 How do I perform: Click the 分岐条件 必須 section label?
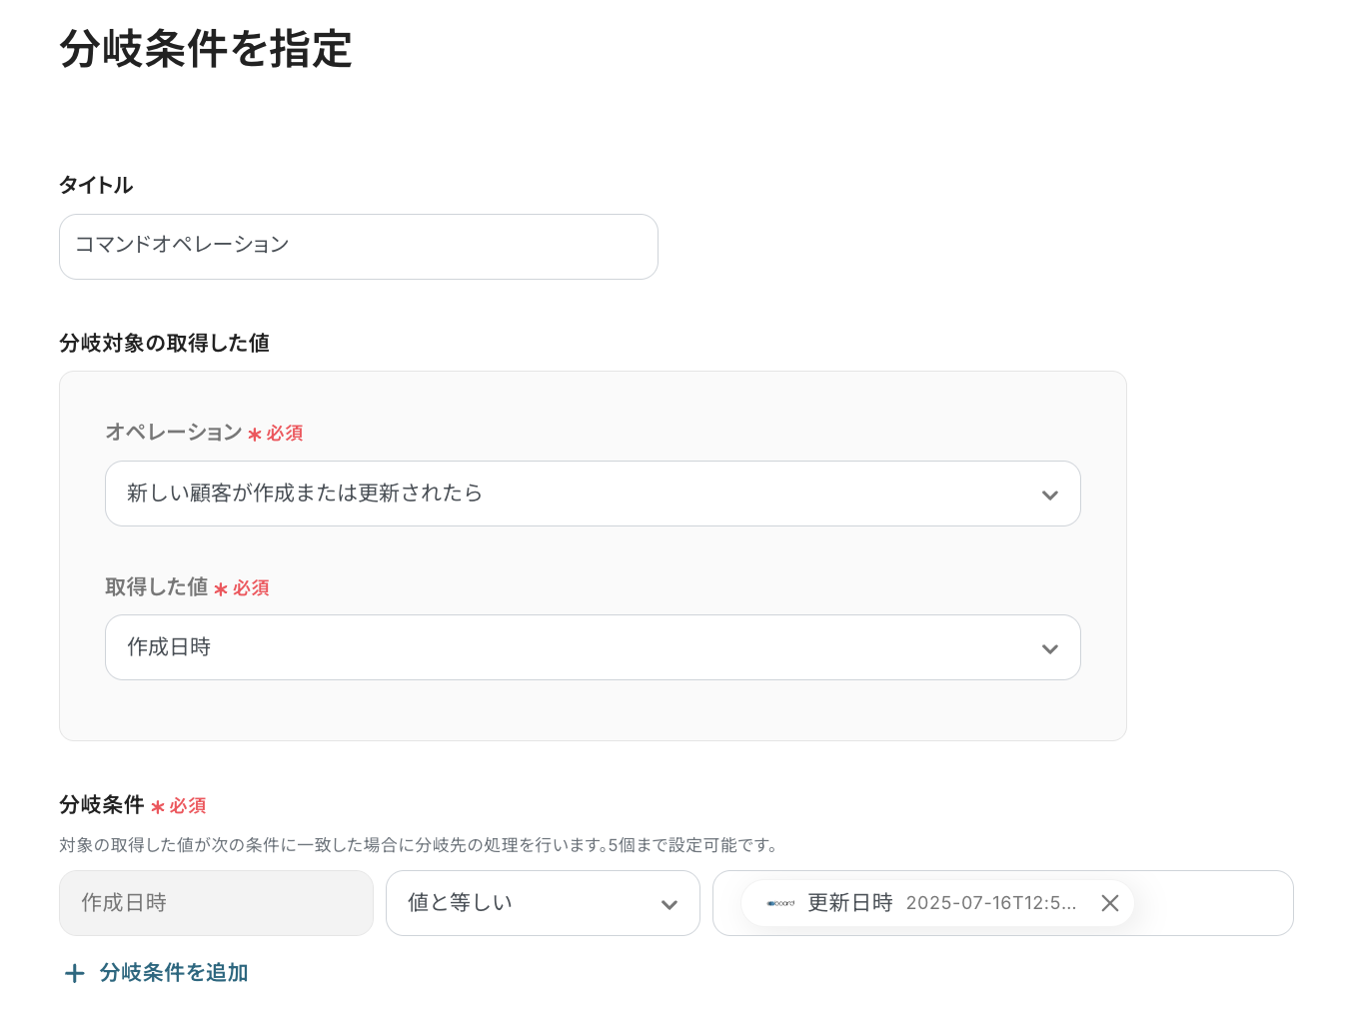(x=132, y=805)
